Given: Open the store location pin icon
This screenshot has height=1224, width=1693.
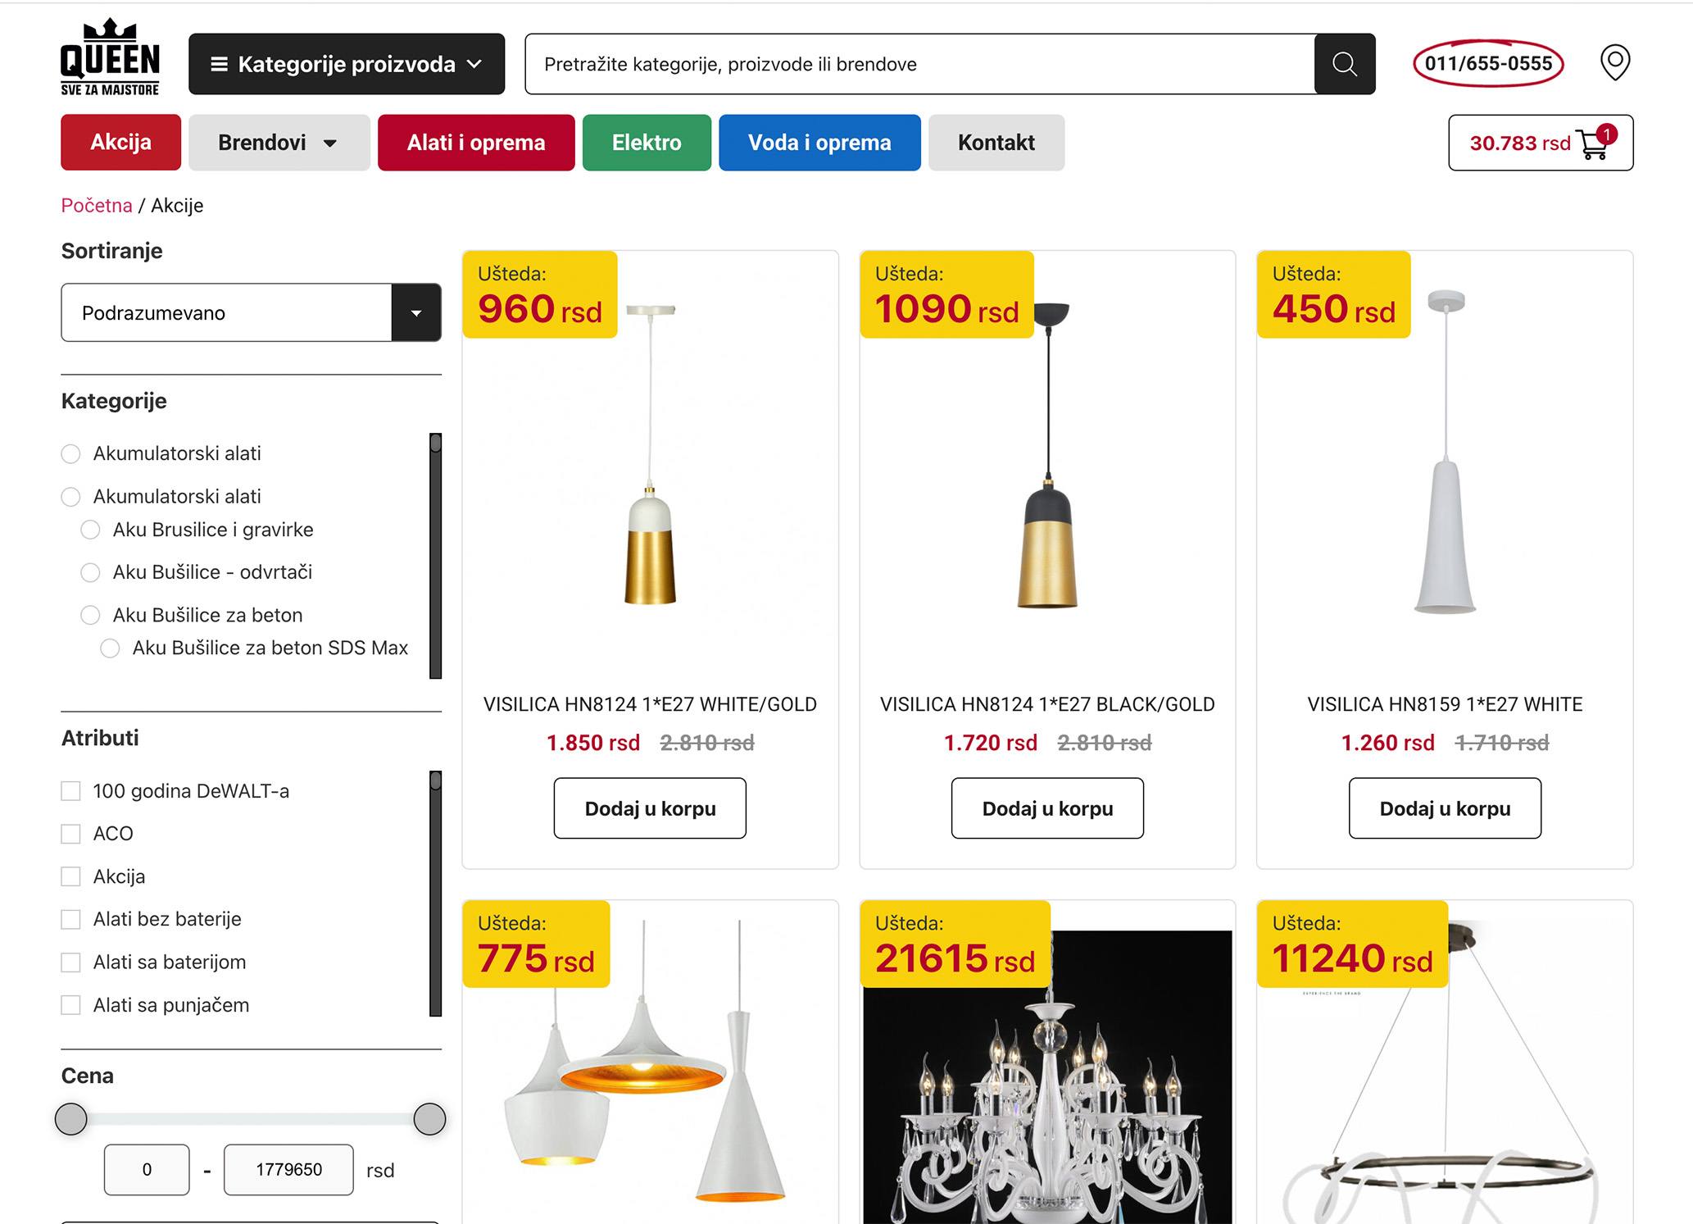Looking at the screenshot, I should pos(1614,62).
